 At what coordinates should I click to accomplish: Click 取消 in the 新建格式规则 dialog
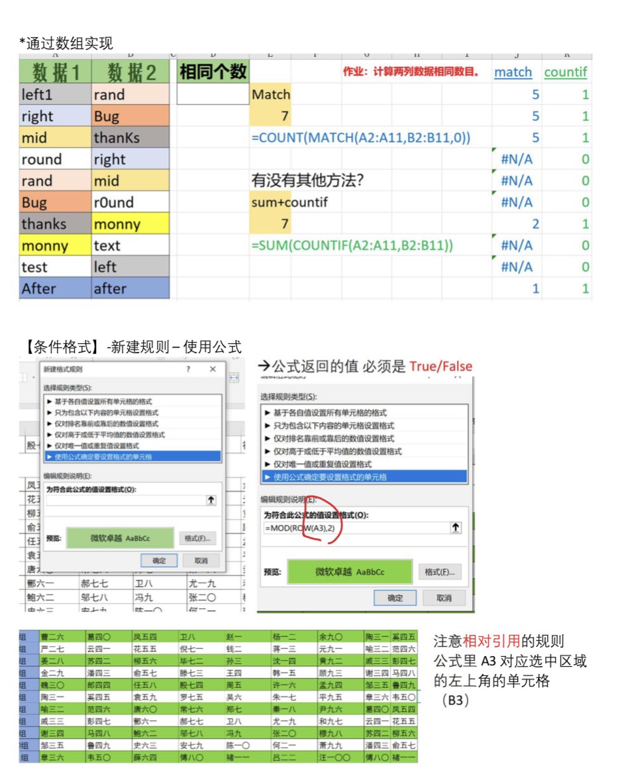coord(201,561)
